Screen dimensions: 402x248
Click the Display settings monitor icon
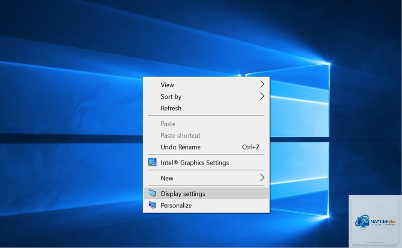152,193
